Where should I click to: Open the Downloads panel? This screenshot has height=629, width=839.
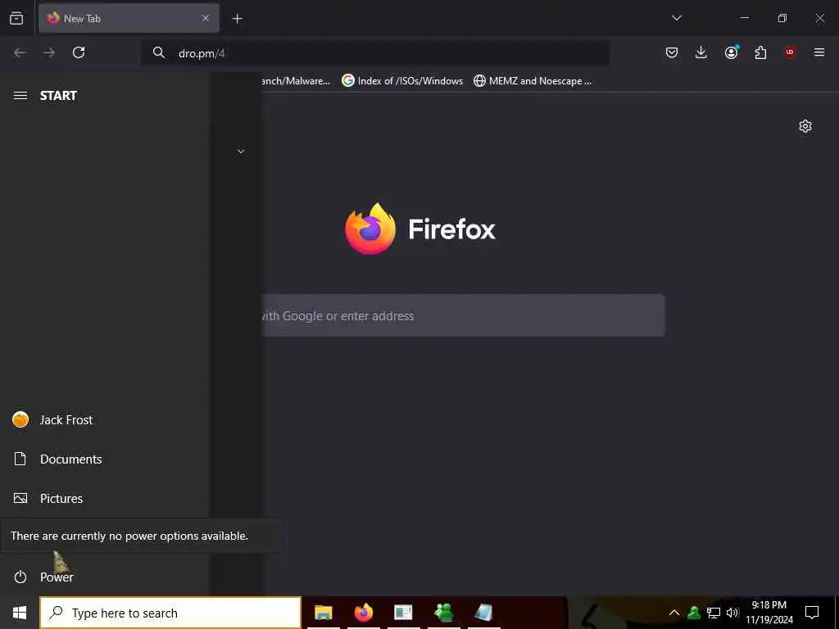click(x=701, y=52)
